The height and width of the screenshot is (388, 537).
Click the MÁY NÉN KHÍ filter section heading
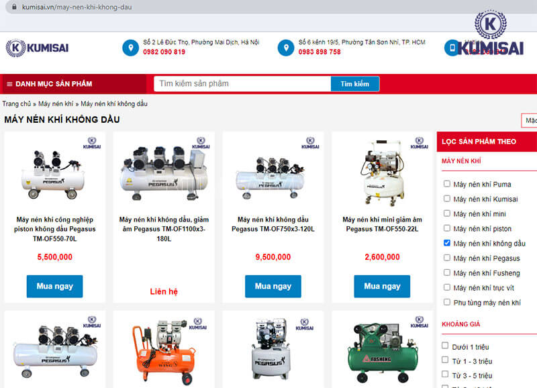click(461, 161)
